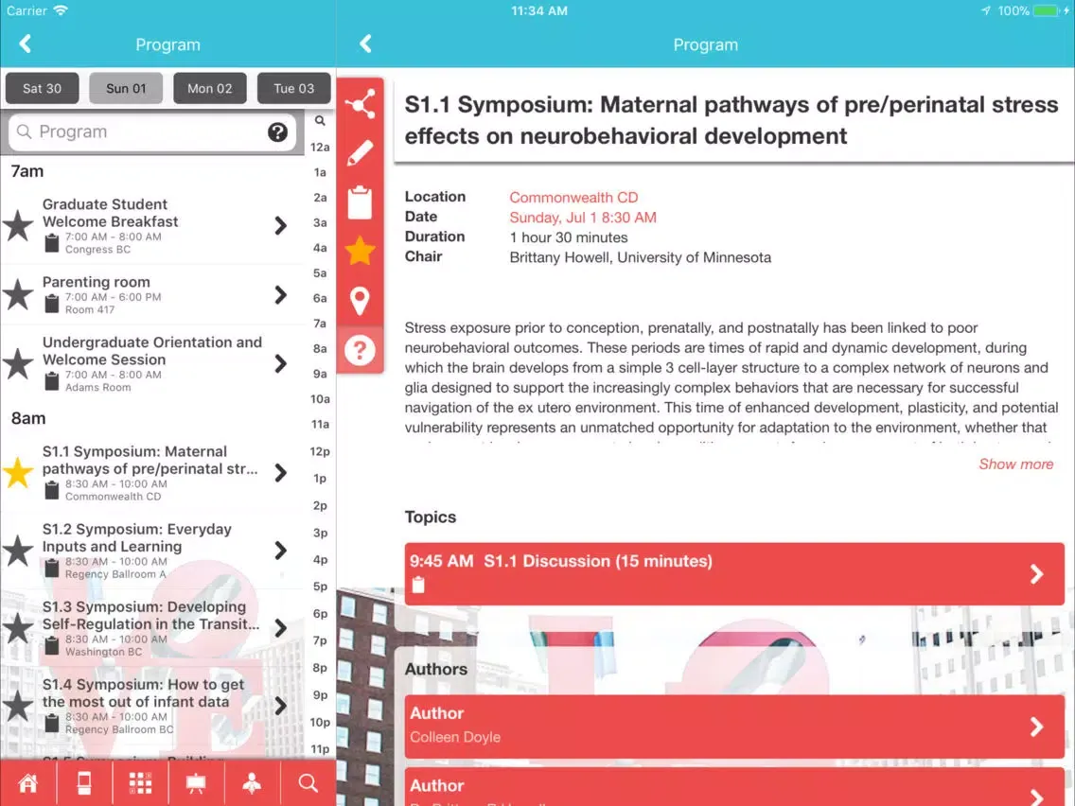Star the Graduate Student Welcome Breakfast session
Screen dimensions: 1075x806
[x=18, y=226]
